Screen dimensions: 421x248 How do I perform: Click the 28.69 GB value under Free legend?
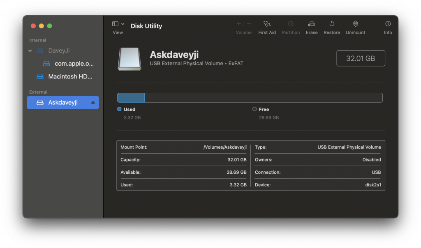pyautogui.click(x=269, y=118)
